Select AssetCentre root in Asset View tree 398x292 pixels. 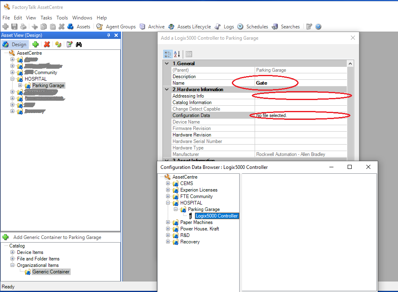[29, 53]
